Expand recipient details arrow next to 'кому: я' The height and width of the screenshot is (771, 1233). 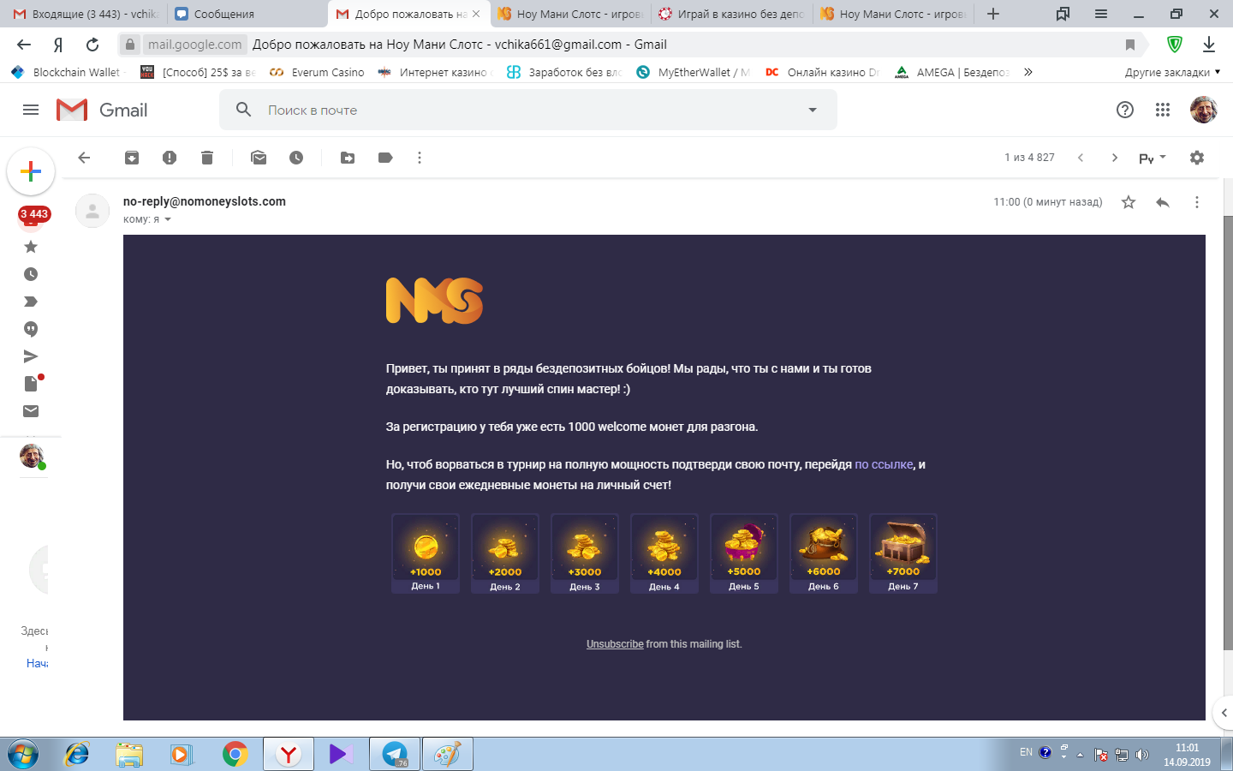pyautogui.click(x=168, y=219)
